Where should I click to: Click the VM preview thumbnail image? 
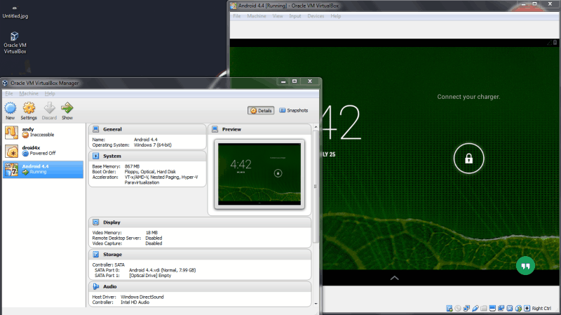(x=259, y=174)
